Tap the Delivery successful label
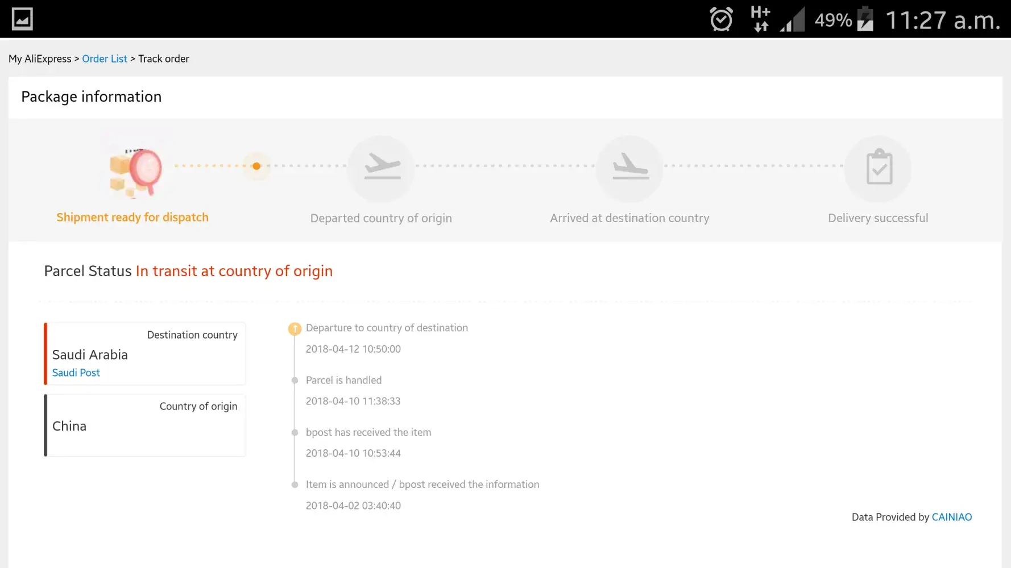This screenshot has width=1011, height=568. [x=878, y=218]
